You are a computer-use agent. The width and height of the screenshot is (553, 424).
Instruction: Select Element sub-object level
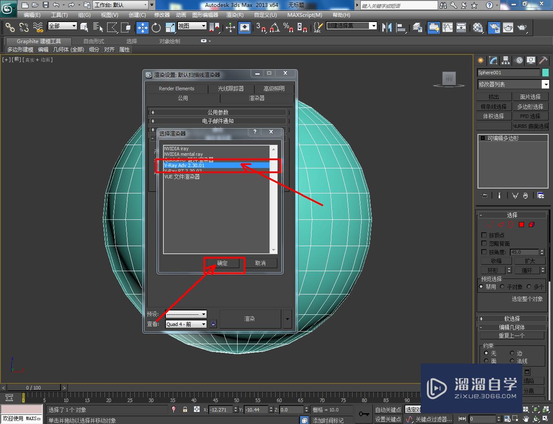coord(532,225)
